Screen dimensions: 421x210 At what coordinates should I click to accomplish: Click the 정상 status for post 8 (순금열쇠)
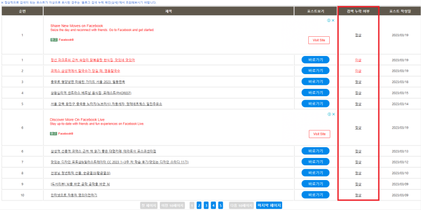[x=358, y=173]
